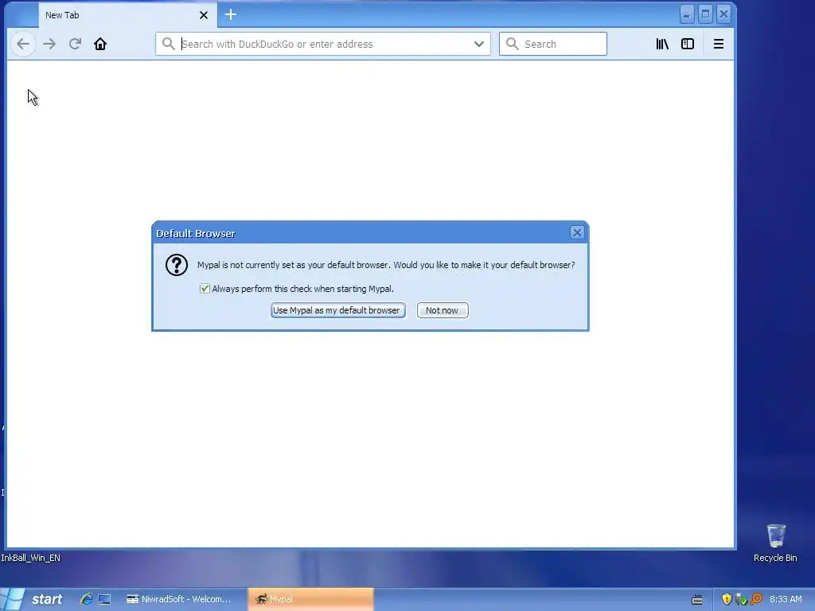Reload the current page
The height and width of the screenshot is (611, 815).
coord(75,45)
